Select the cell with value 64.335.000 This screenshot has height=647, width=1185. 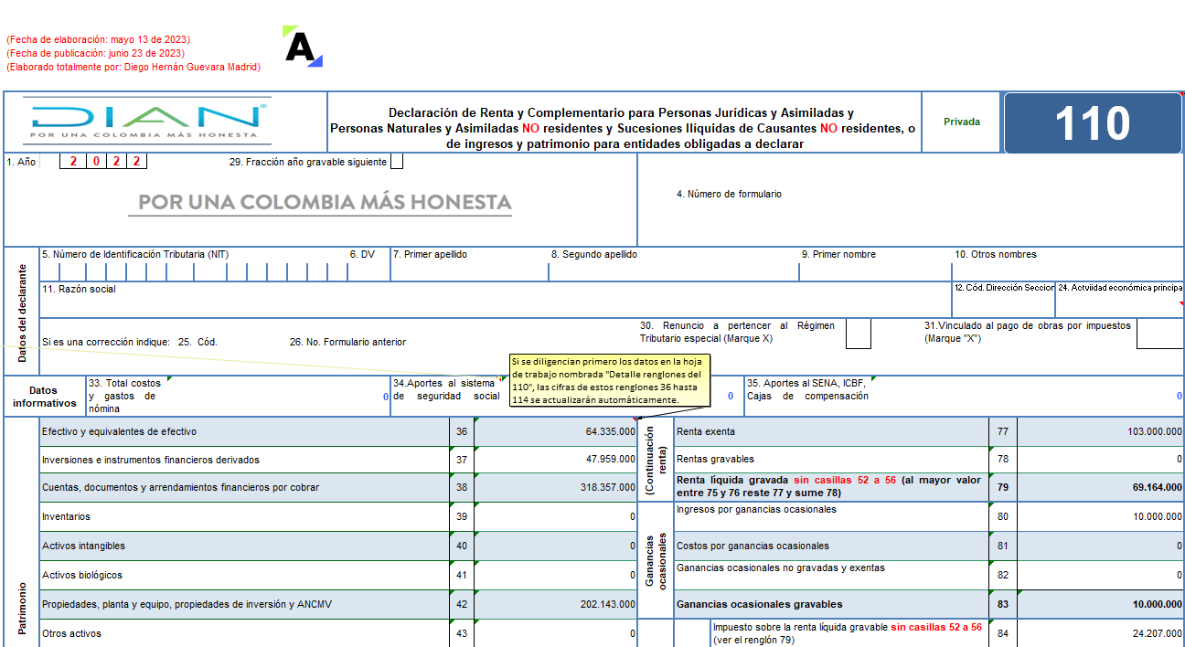click(555, 431)
